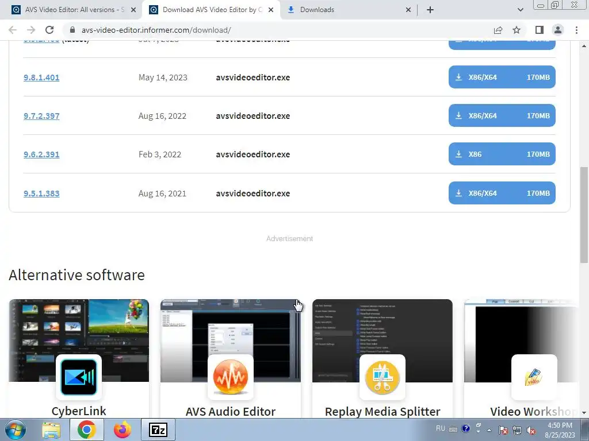Click the Feb 3, 2022 date
Screen dimensions: 589x441
coord(160,154)
